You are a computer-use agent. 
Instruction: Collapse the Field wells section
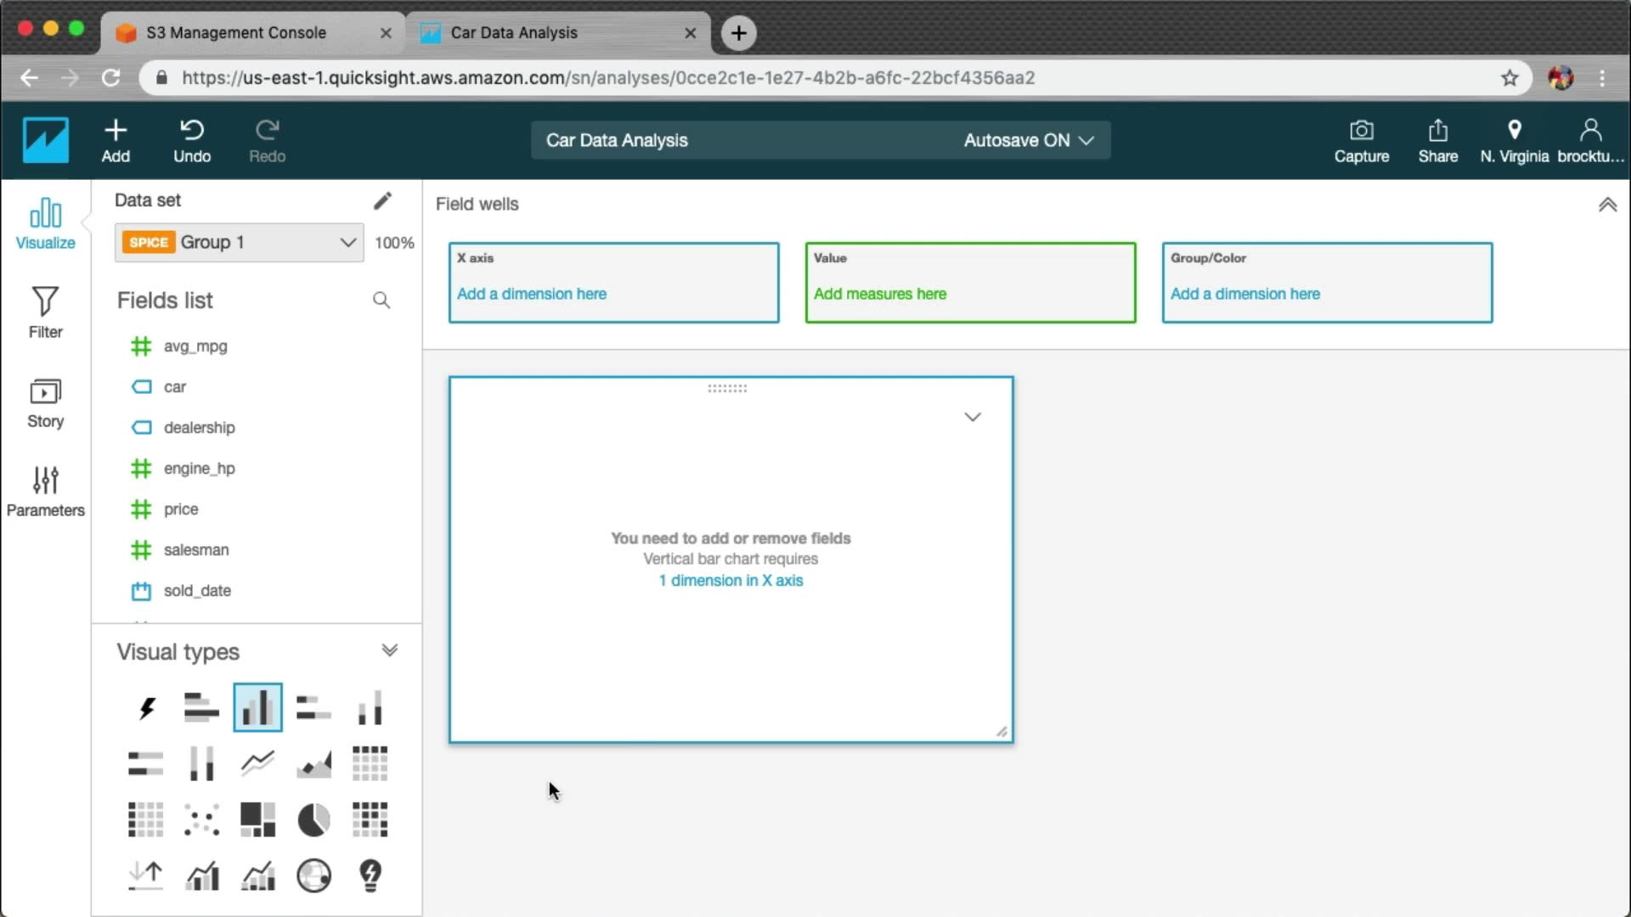tap(1606, 205)
